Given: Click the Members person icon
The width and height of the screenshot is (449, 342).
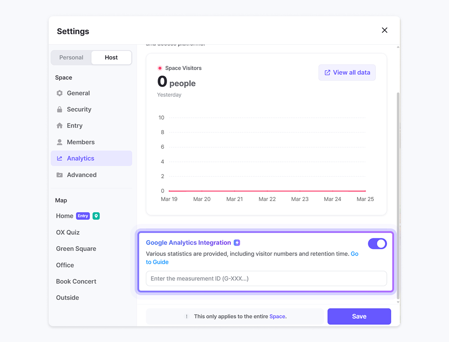Looking at the screenshot, I should [x=59, y=142].
